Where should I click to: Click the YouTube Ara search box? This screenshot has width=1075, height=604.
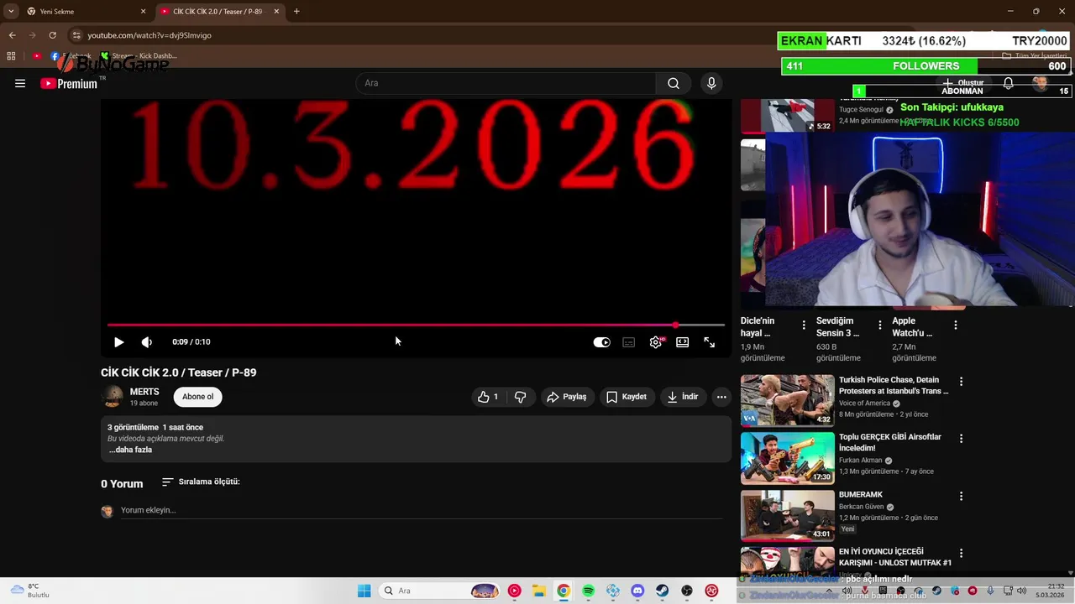point(506,83)
